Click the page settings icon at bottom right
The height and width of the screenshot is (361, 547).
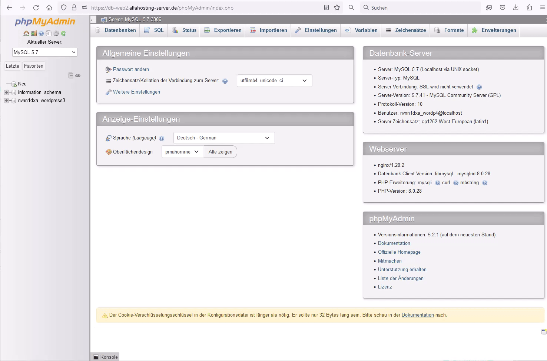click(544, 331)
